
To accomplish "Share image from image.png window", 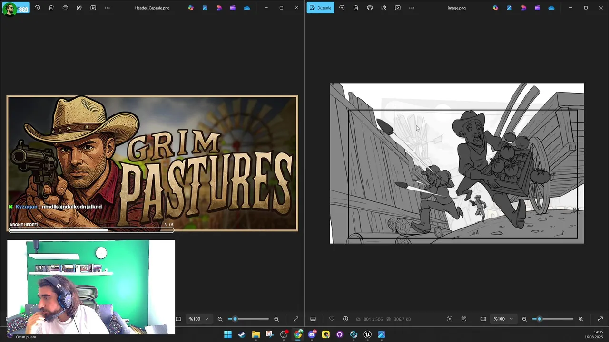I will (383, 8).
